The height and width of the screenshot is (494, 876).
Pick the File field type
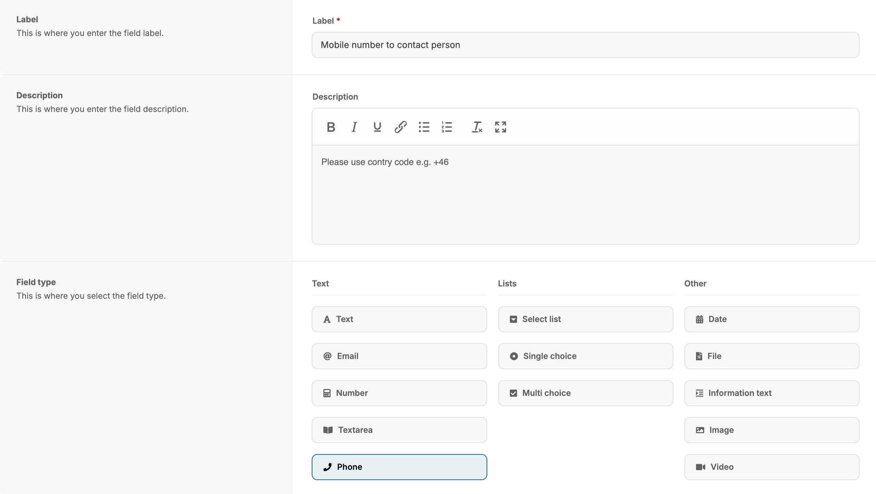[x=771, y=356]
